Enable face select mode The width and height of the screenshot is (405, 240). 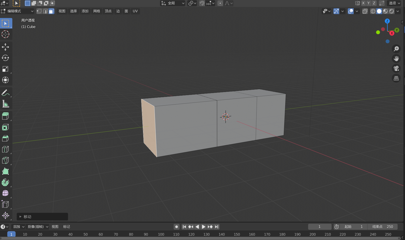[51, 11]
